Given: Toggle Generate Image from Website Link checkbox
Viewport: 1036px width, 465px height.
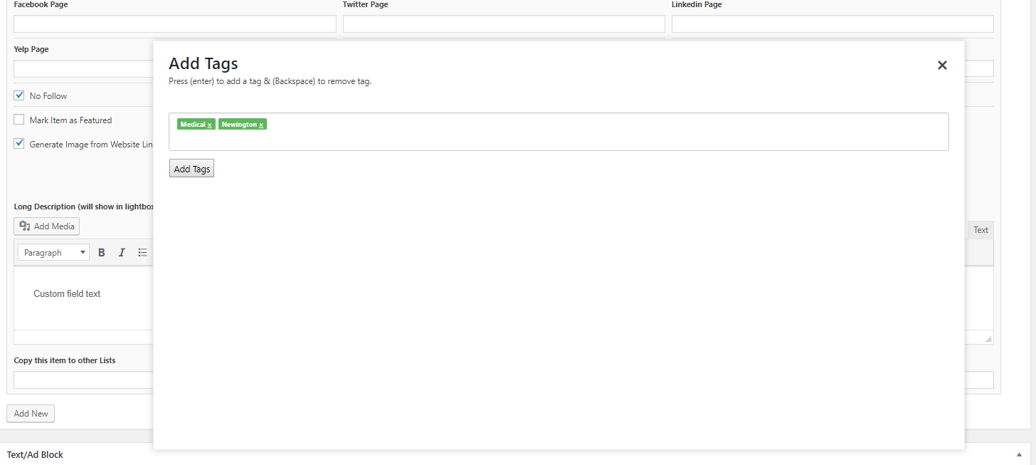Looking at the screenshot, I should (19, 144).
